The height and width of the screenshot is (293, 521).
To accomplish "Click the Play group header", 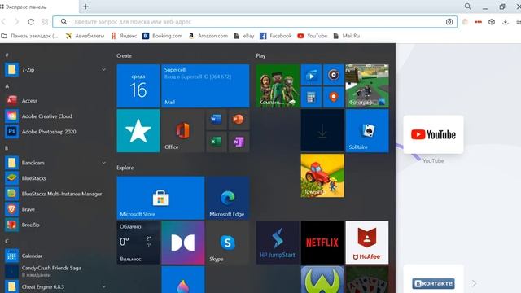I will 260,56.
